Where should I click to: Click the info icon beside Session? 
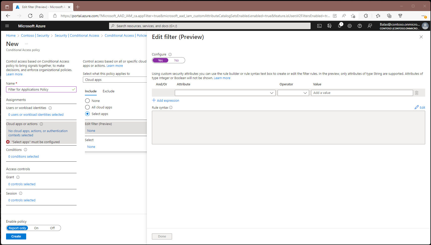coord(21,193)
